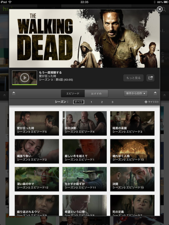The width and height of the screenshot is (169, 225).
Task: Open episode 縄張り争い thumbnail
Action: [37, 151]
